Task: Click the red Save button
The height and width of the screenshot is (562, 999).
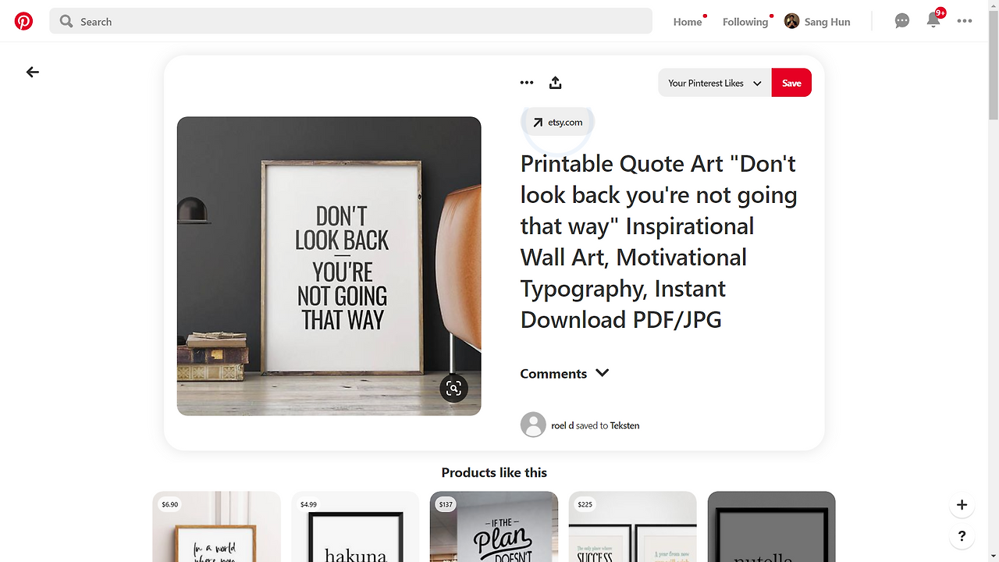Action: (791, 83)
